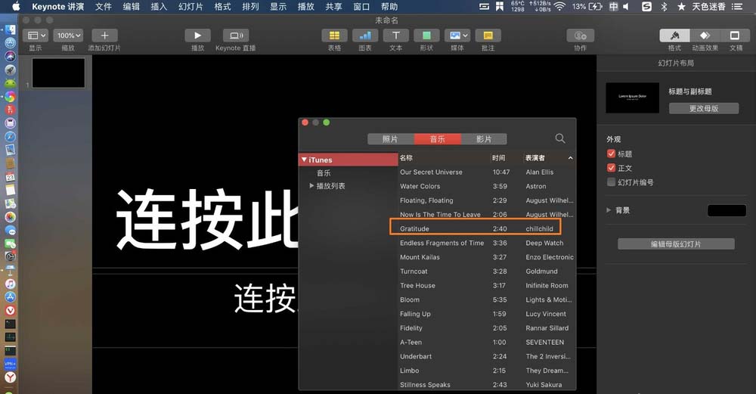Select the song Endless Fragments of Time
The height and width of the screenshot is (394, 756).
point(487,243)
